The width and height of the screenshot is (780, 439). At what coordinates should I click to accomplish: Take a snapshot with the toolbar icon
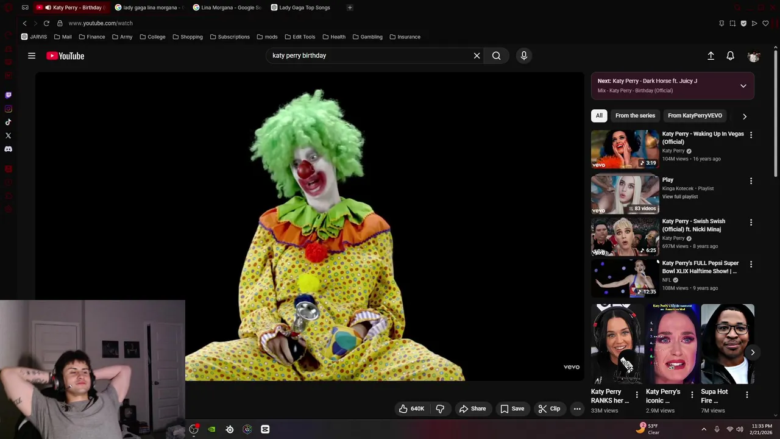click(x=732, y=23)
